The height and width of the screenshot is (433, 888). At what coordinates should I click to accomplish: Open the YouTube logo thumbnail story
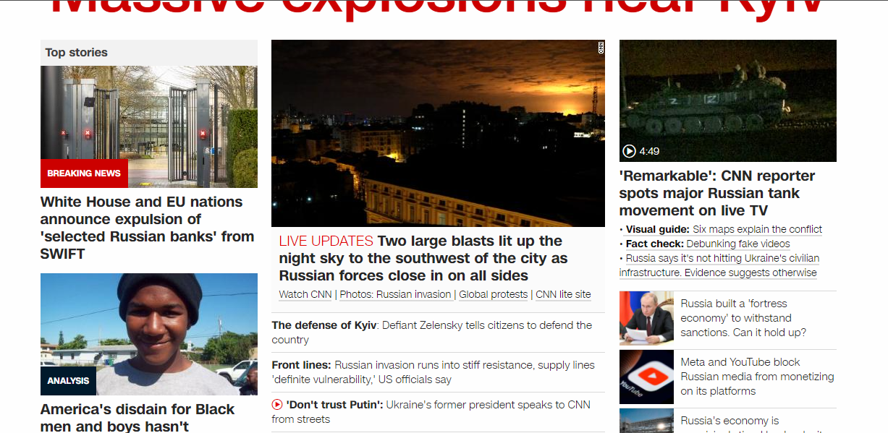pos(646,377)
